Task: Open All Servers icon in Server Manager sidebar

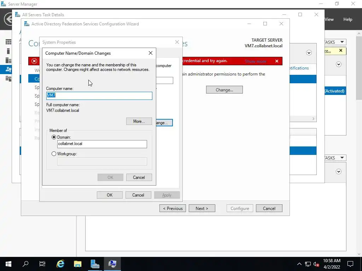Action: pos(8,60)
